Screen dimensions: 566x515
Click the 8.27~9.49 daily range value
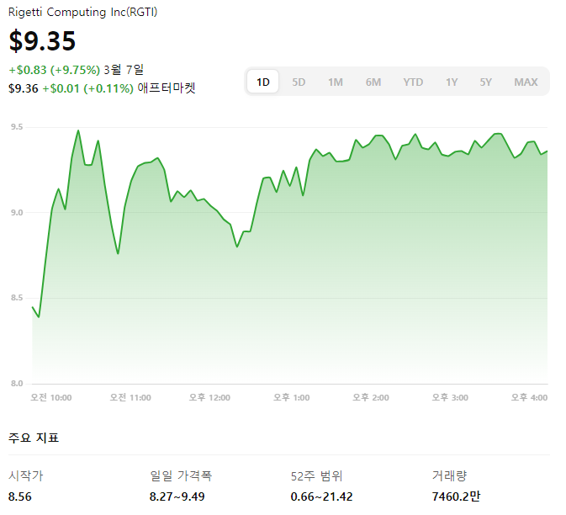[177, 496]
